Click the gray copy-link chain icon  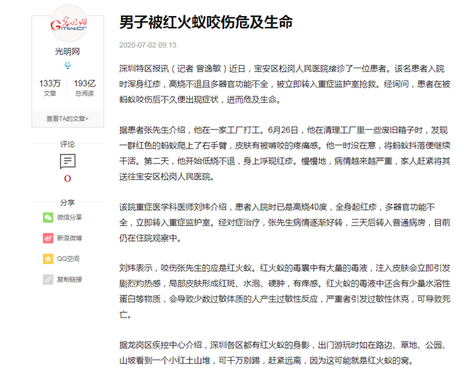pos(48,280)
